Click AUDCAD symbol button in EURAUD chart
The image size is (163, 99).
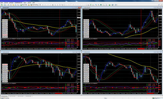[5, 20]
